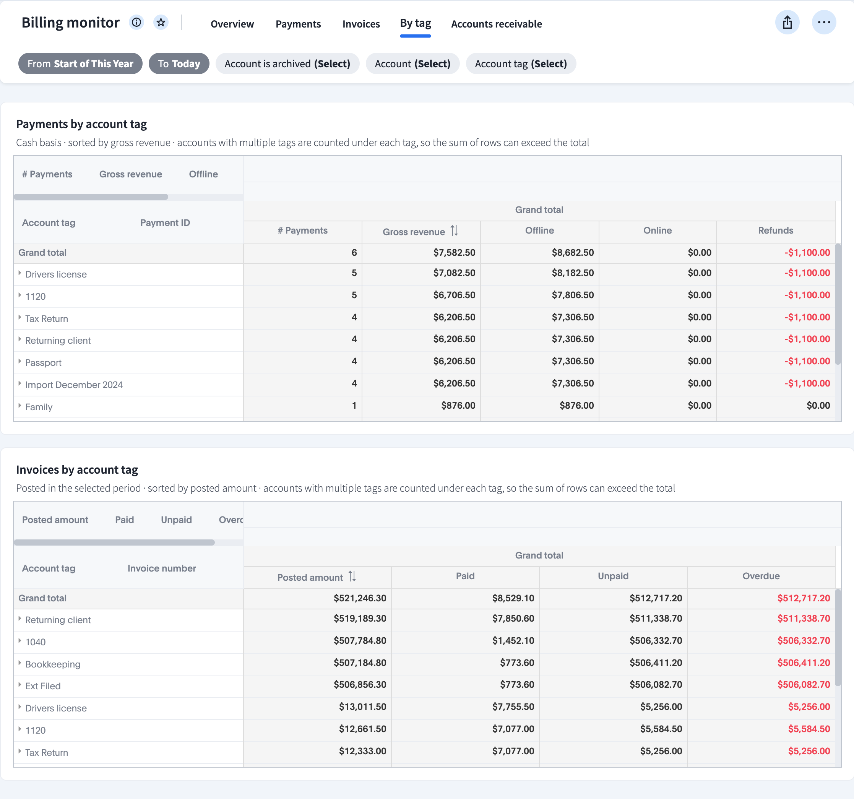
Task: Open the Account (Select) filter
Action: click(412, 63)
